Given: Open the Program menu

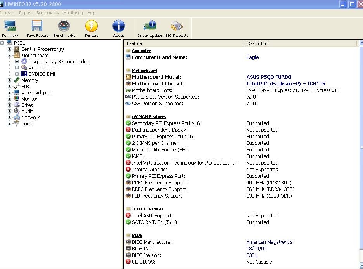Looking at the screenshot, I should [7, 13].
